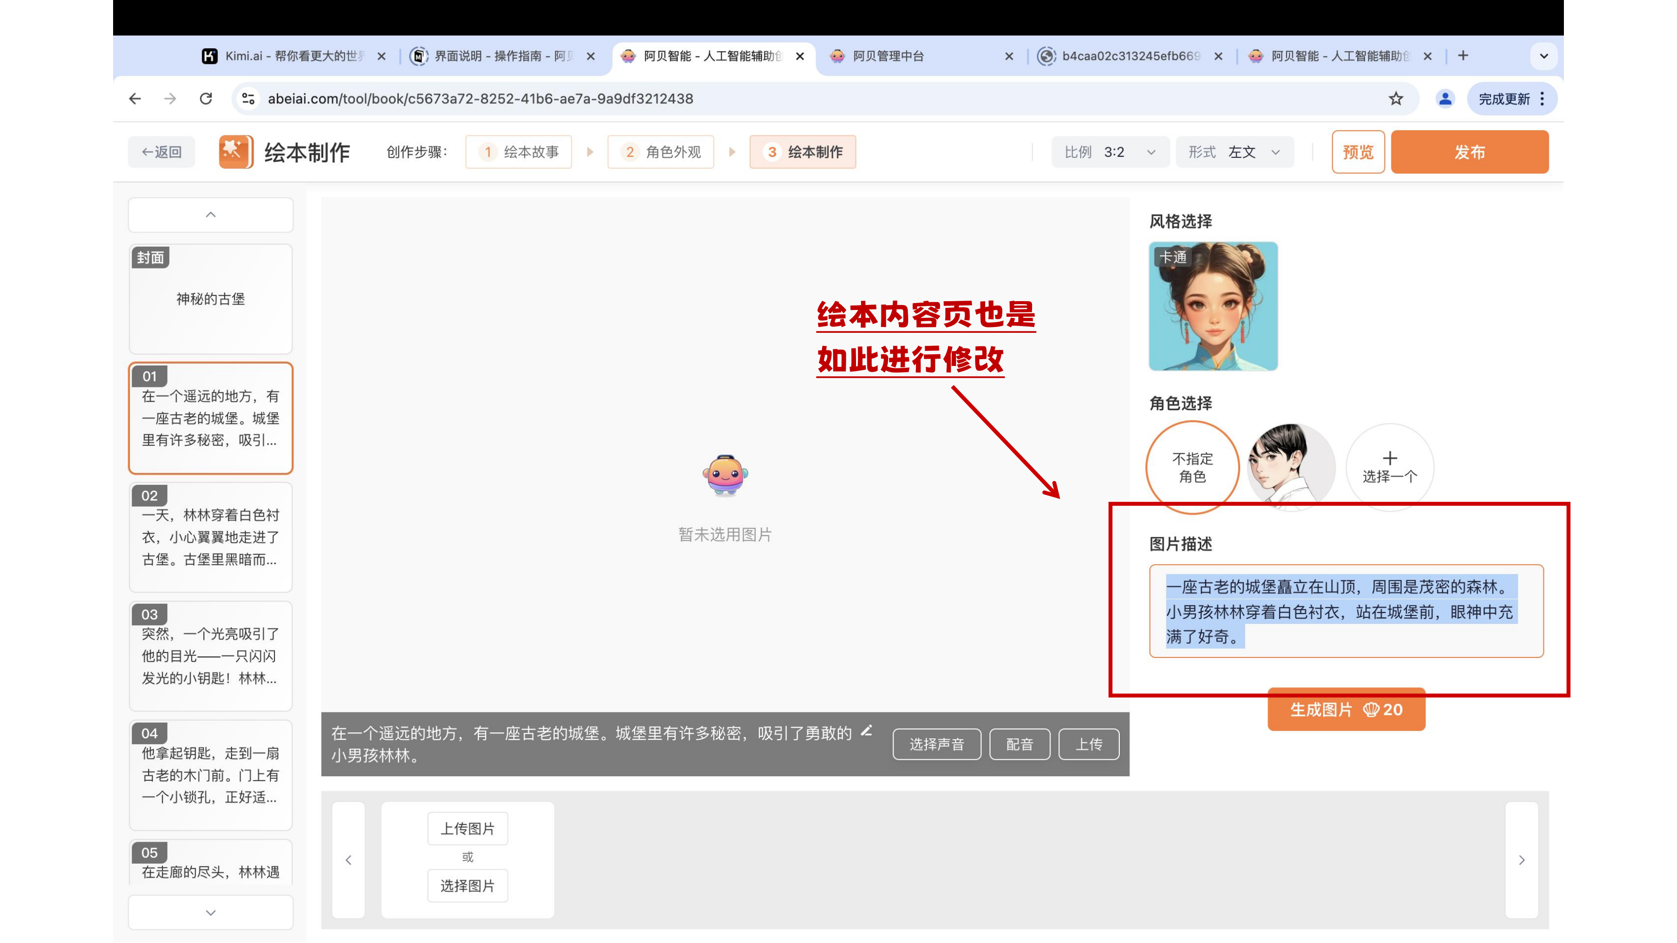Image resolution: width=1677 pixels, height=943 pixels.
Task: Go to step 1 绘本故事
Action: pos(519,152)
